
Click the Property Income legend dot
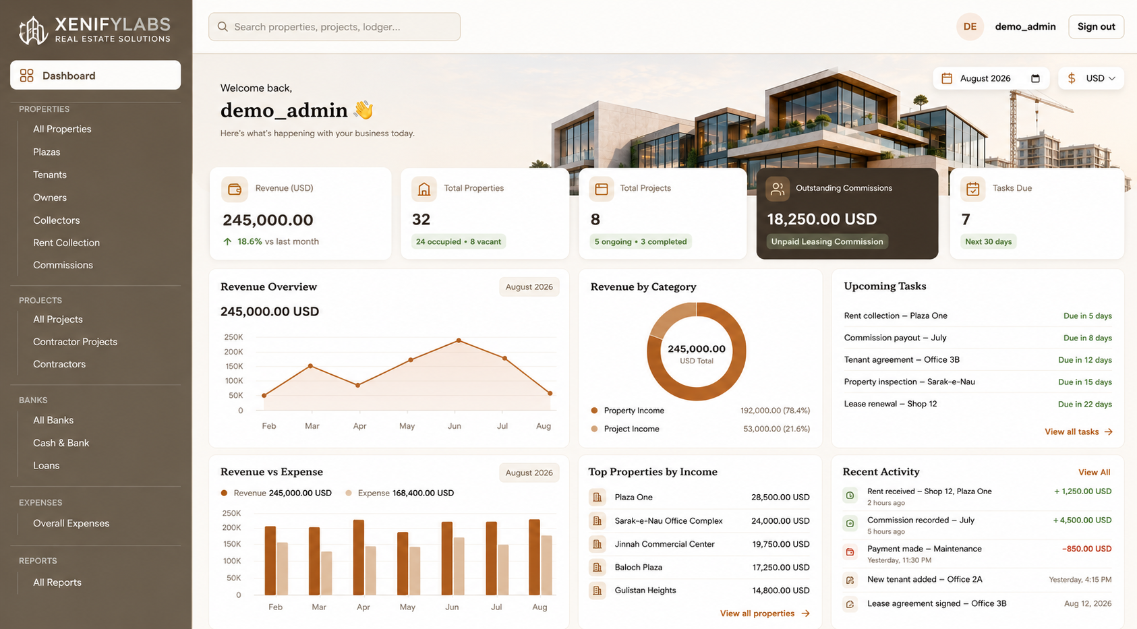pyautogui.click(x=594, y=411)
